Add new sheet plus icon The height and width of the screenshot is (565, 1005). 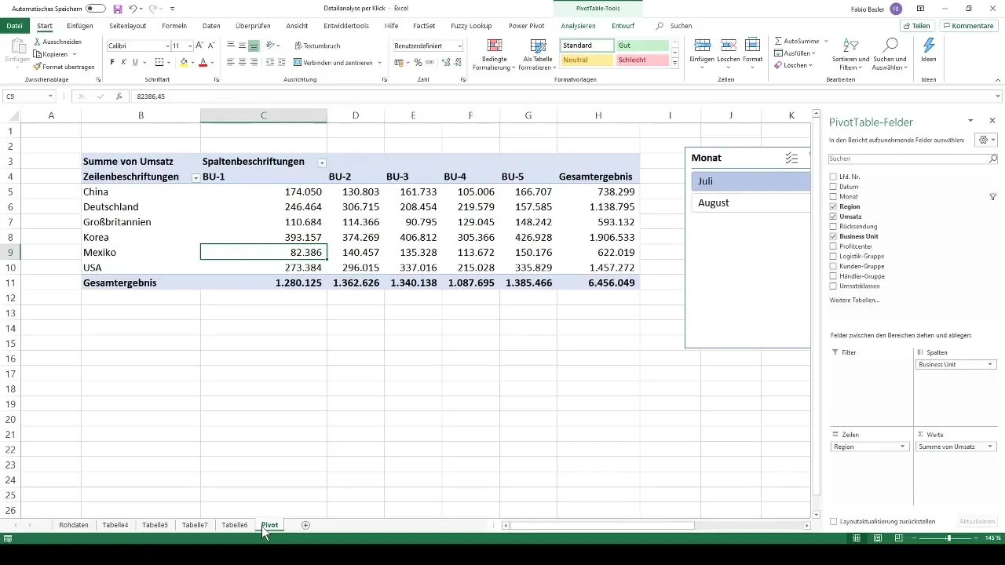[305, 525]
